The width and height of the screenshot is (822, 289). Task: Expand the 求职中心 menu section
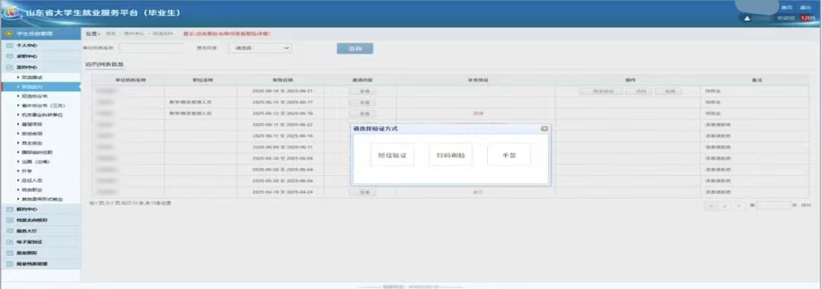[x=41, y=56]
